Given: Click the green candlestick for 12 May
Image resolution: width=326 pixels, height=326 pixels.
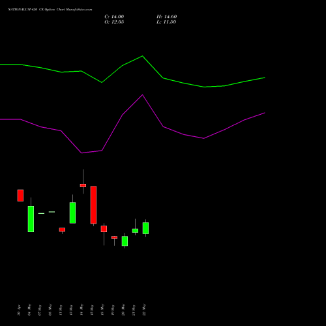Looking at the screenshot, I should pos(72,213).
